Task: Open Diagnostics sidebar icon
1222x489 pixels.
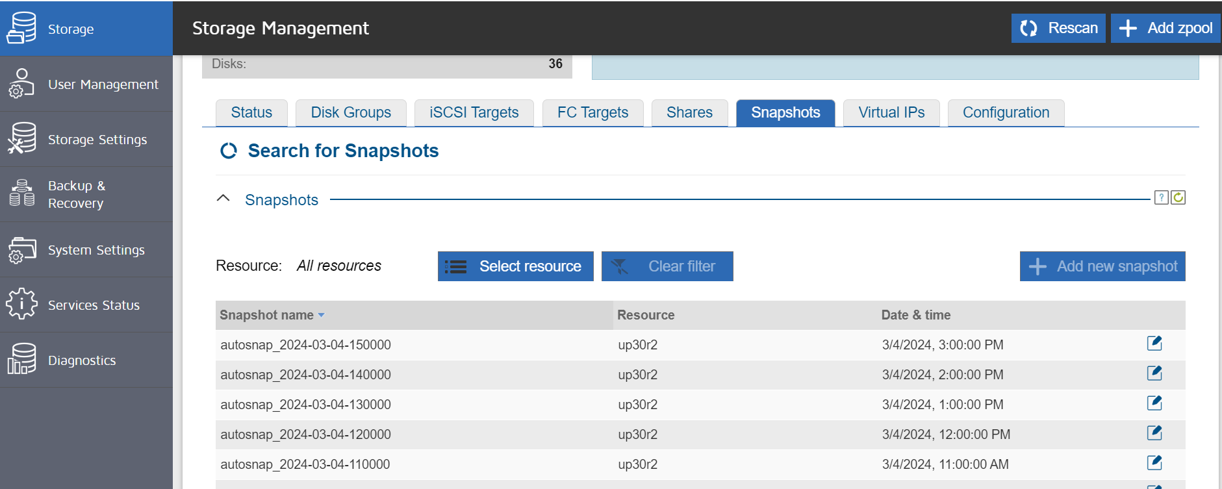Action: (x=21, y=359)
